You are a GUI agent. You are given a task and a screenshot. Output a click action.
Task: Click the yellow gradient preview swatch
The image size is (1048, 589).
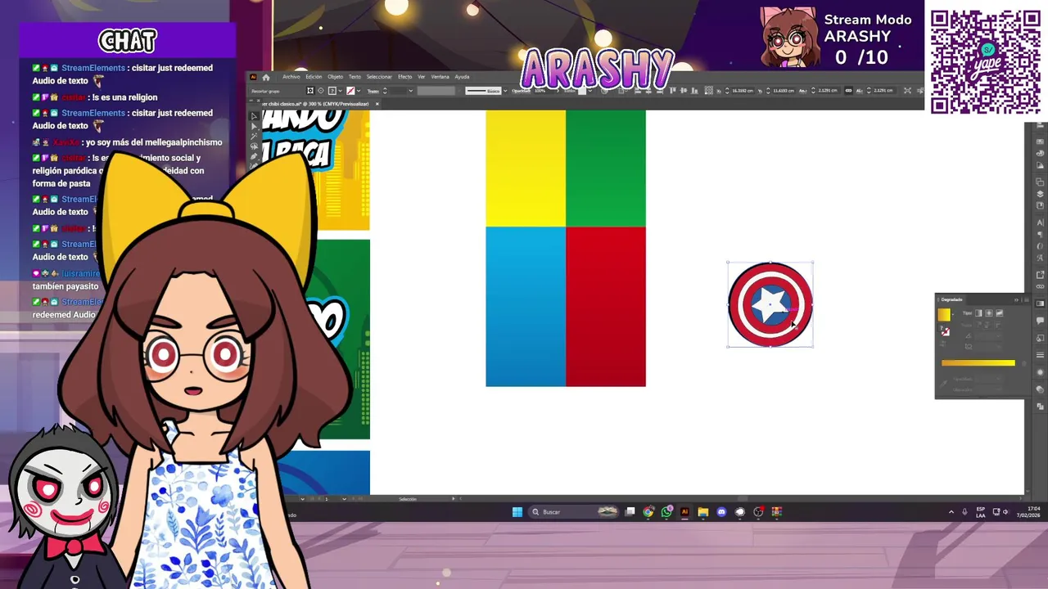pyautogui.click(x=944, y=315)
